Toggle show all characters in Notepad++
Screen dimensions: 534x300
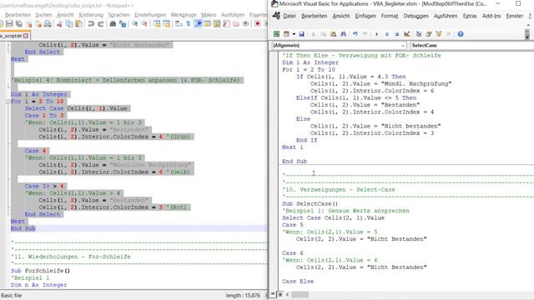click(x=189, y=24)
